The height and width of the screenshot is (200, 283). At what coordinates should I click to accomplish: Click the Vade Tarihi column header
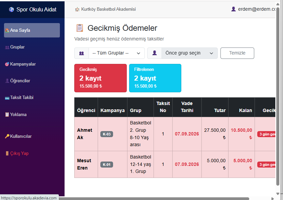point(187,107)
